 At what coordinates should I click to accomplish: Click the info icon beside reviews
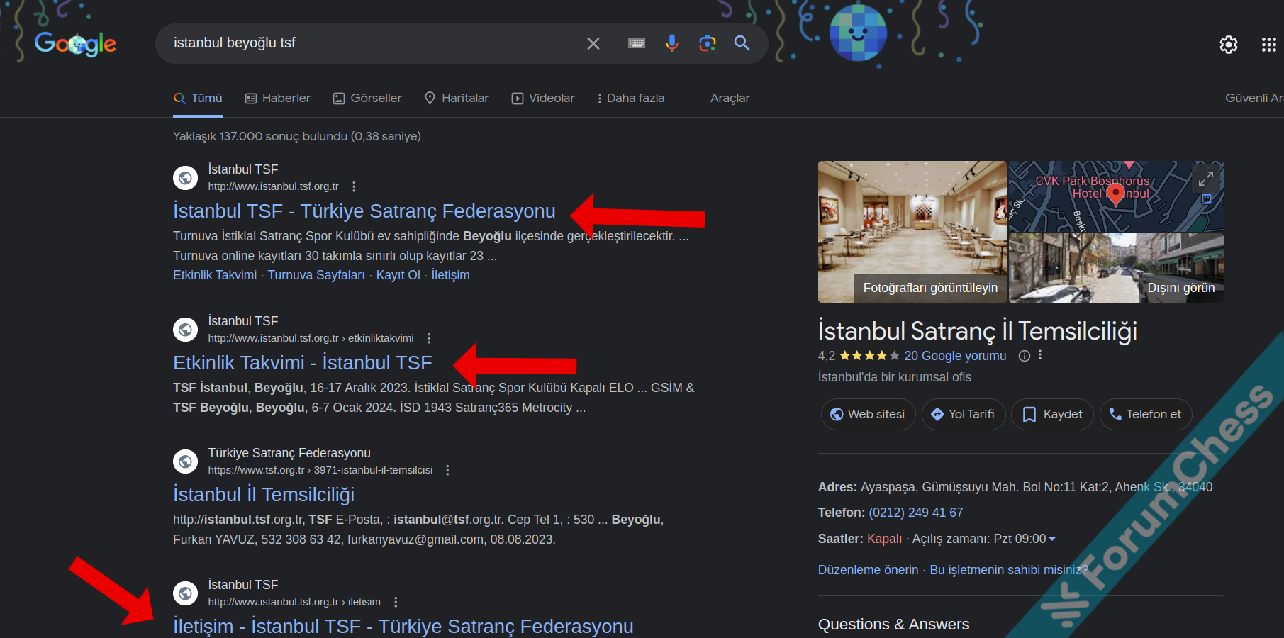(x=1025, y=356)
